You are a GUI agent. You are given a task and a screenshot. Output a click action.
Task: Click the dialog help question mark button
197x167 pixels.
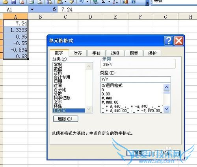[169, 41]
